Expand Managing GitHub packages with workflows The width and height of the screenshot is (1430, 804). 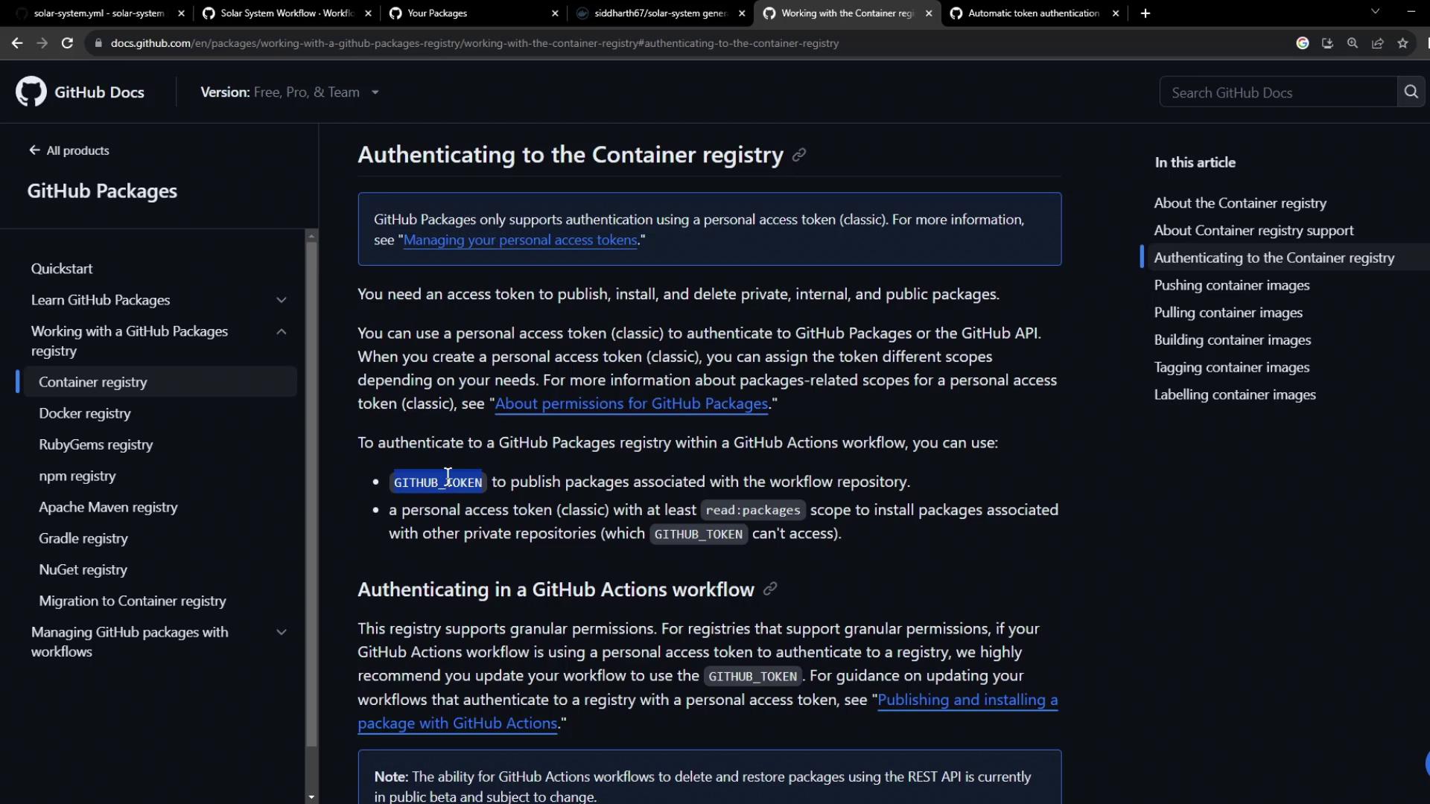(x=282, y=633)
